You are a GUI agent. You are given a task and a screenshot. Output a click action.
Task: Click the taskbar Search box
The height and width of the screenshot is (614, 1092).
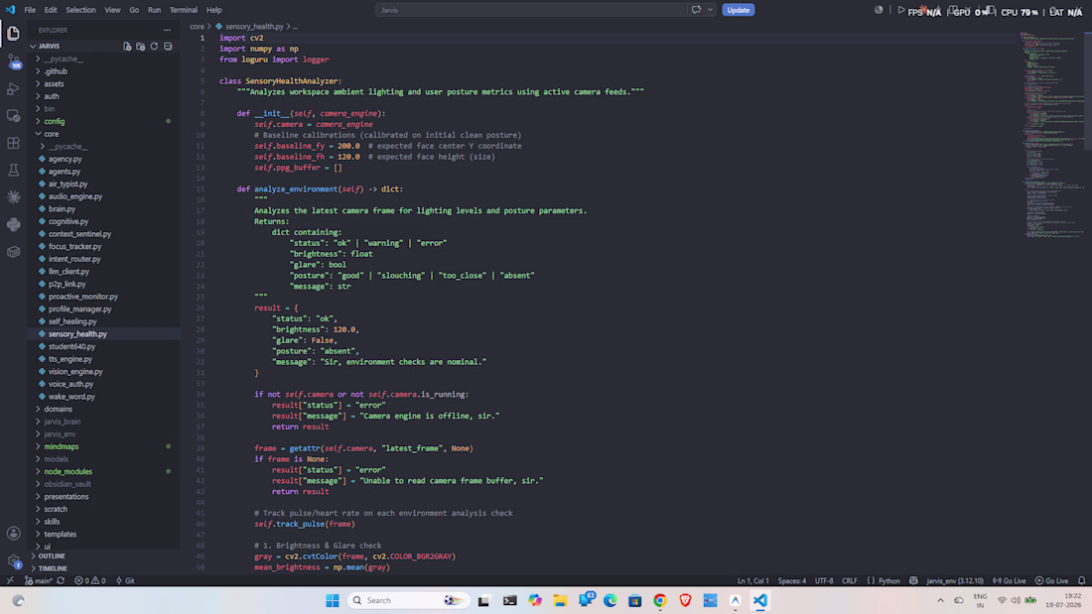point(408,600)
